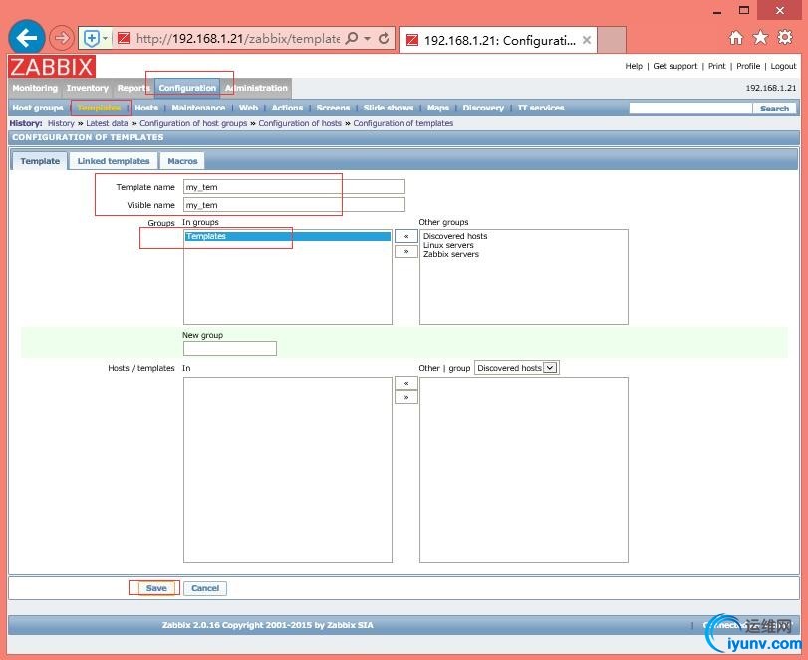The height and width of the screenshot is (660, 808).
Task: Click the URL address field
Action: pos(237,38)
